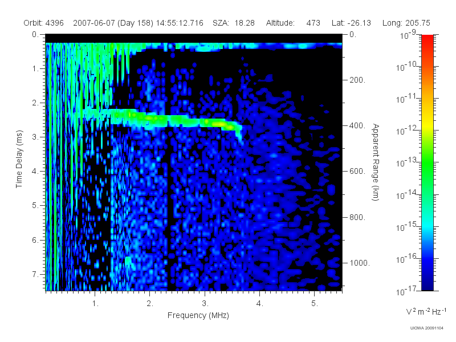Click the 'V² m⁻² Hz⁻¹' units label
456x342 pixels.
pyautogui.click(x=426, y=311)
